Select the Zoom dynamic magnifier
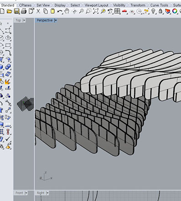Image resolution: width=181 pixels, height=201 pixels. click(82, 11)
